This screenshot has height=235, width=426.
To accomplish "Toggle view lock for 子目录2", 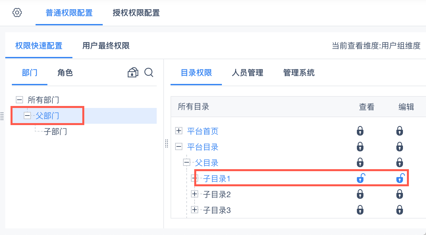I will click(360, 194).
